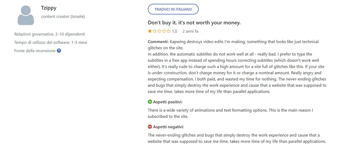Click the third empty rating star
This screenshot has height=151, width=341.
(159, 31)
